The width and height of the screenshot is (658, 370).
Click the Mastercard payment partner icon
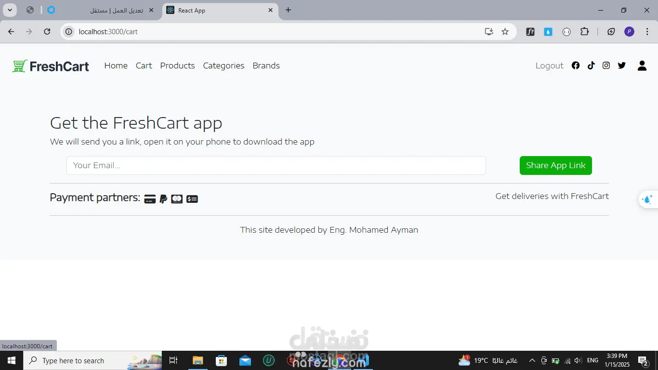(x=177, y=199)
